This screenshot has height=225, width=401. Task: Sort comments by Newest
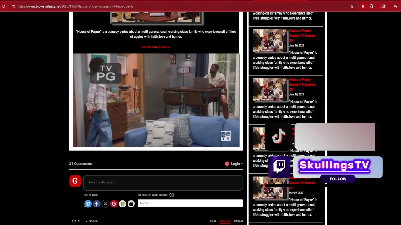coord(225,221)
